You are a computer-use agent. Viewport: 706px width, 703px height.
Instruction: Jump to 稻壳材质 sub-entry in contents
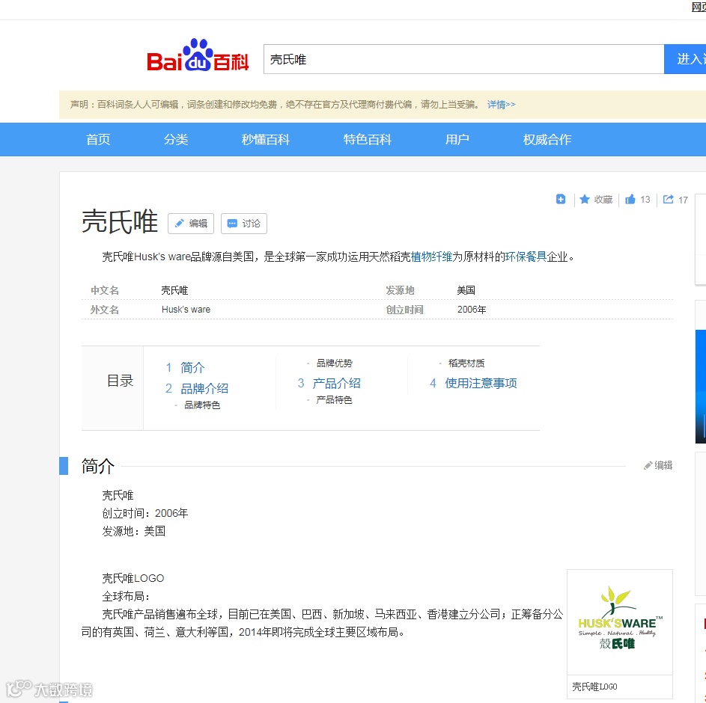pos(466,363)
